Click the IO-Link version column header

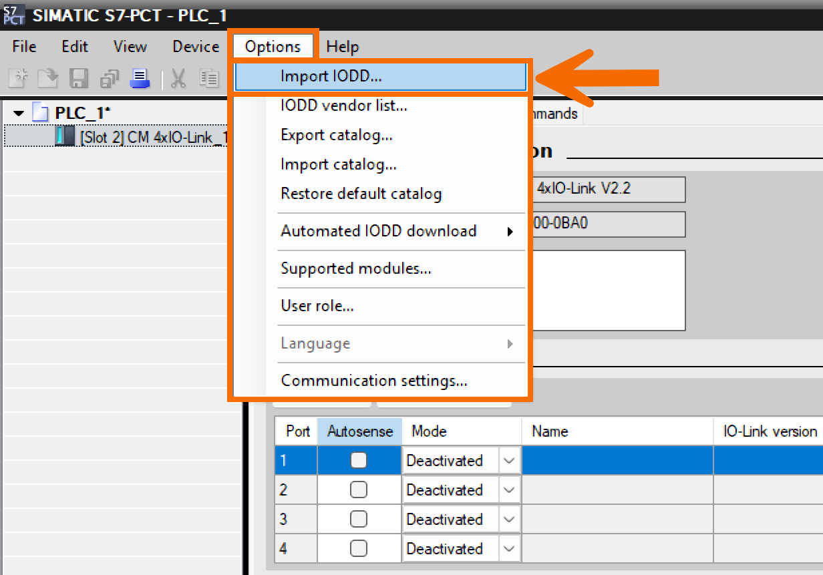pyautogui.click(x=768, y=431)
